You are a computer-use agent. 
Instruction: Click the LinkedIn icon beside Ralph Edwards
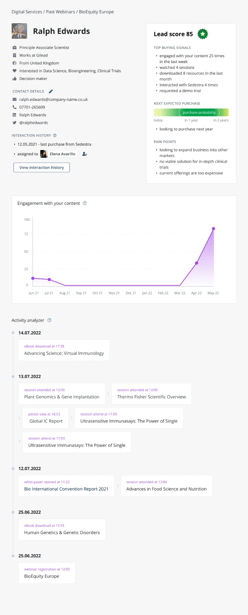pyautogui.click(x=14, y=115)
